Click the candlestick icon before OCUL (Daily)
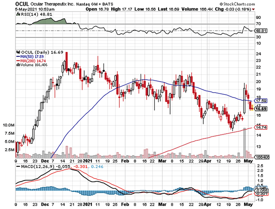Viewport: 275px width, 209px height. point(18,52)
